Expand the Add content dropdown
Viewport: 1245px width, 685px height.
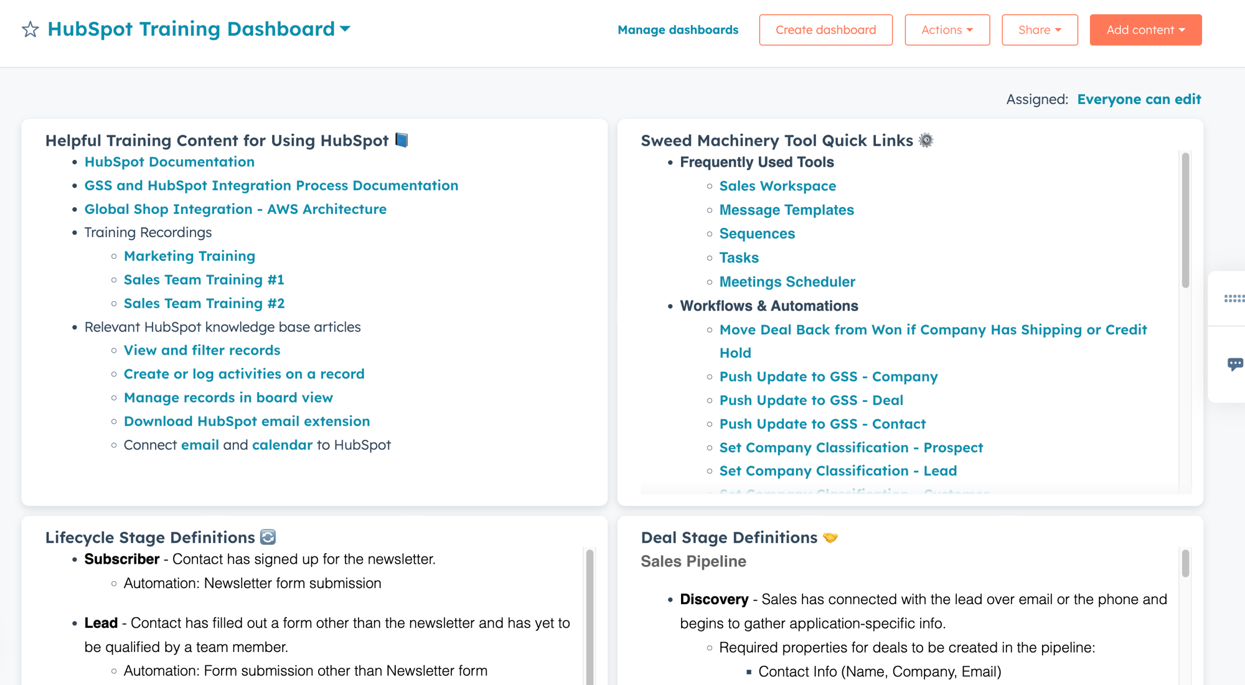1145,30
